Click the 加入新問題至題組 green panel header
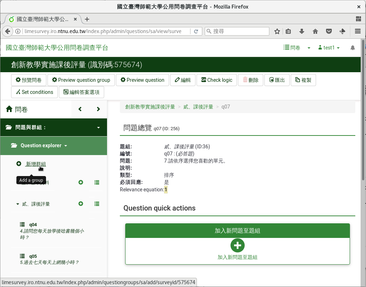Viewport: 366px width, 287px height. [237, 231]
